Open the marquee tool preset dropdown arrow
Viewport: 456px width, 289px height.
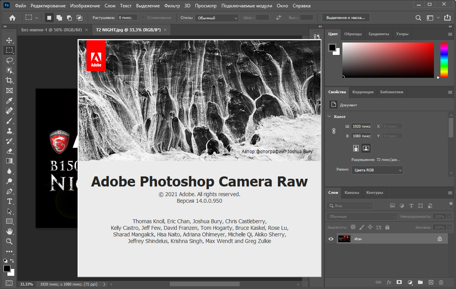tap(36, 18)
